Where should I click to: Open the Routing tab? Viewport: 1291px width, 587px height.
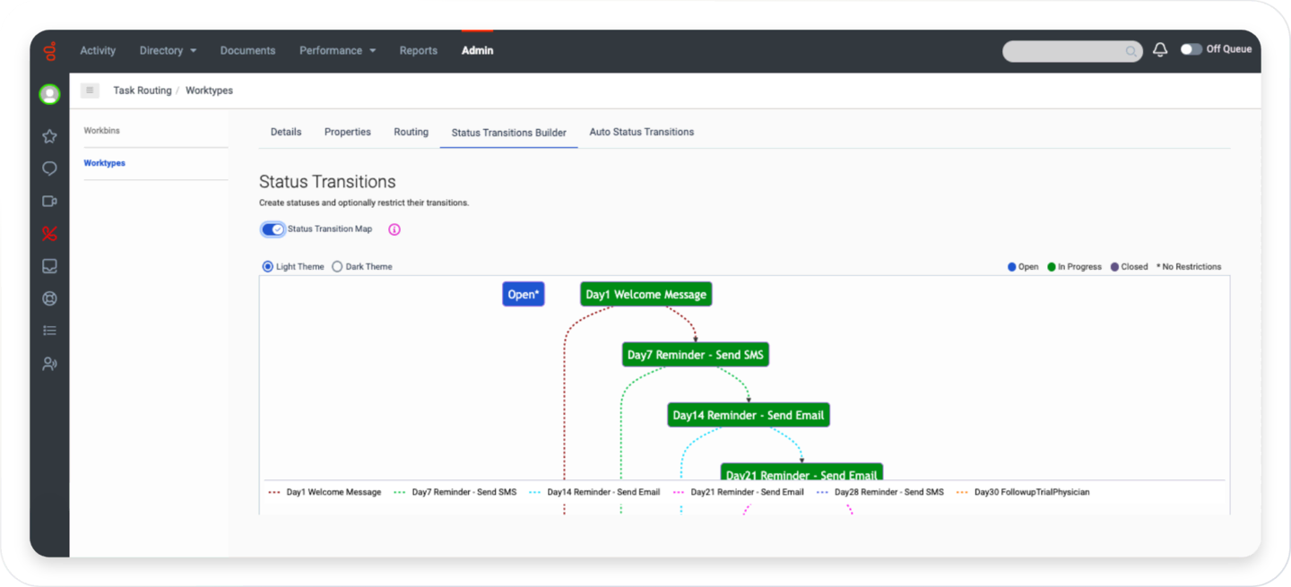[411, 132]
